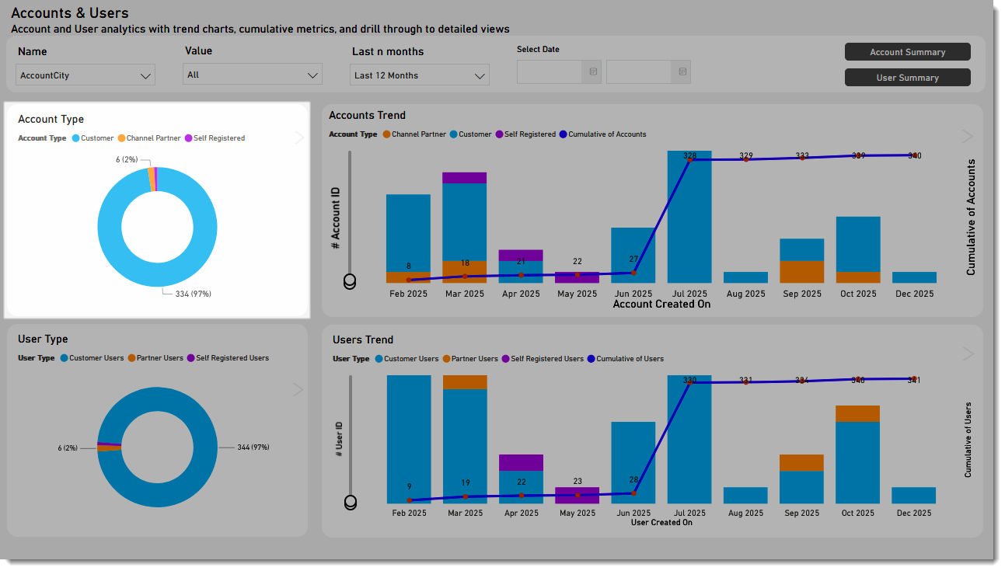Click the start date input field
1005x571 pixels.
click(x=550, y=72)
